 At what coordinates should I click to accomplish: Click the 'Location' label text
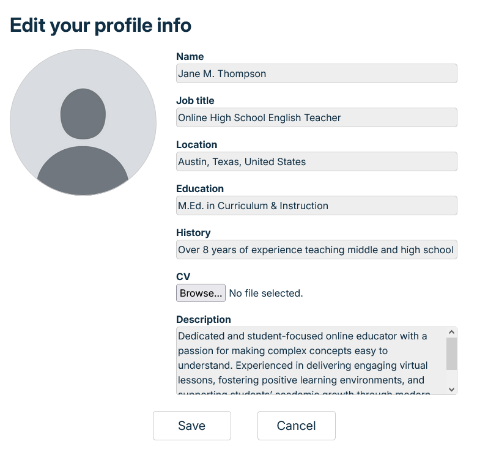[x=197, y=144]
